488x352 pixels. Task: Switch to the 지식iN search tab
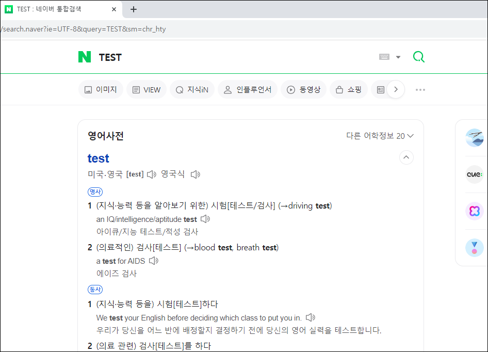click(192, 90)
